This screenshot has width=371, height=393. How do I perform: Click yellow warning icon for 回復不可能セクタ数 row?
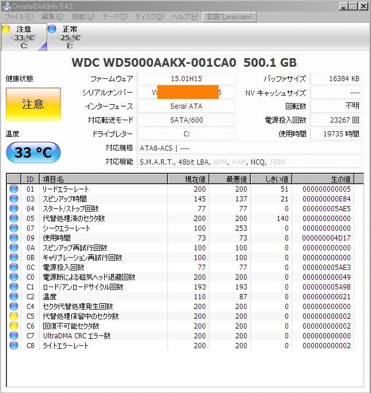(x=14, y=326)
